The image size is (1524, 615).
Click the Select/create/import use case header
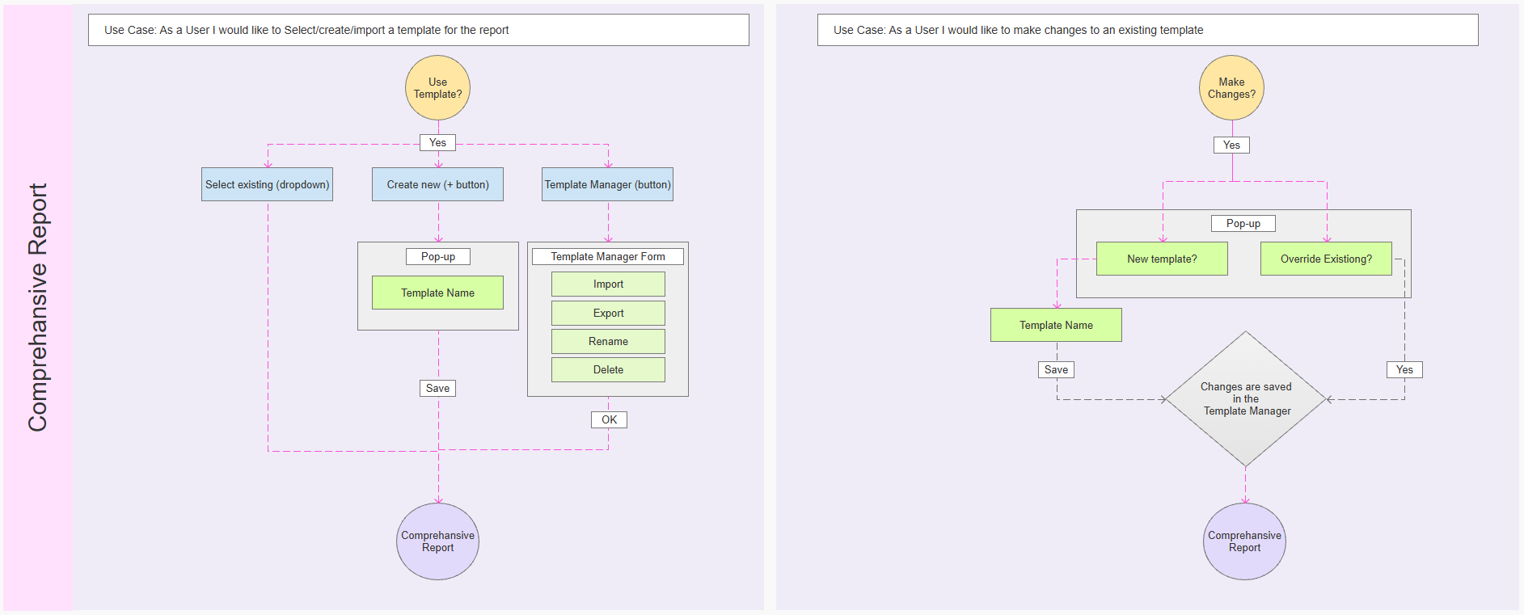pyautogui.click(x=419, y=30)
